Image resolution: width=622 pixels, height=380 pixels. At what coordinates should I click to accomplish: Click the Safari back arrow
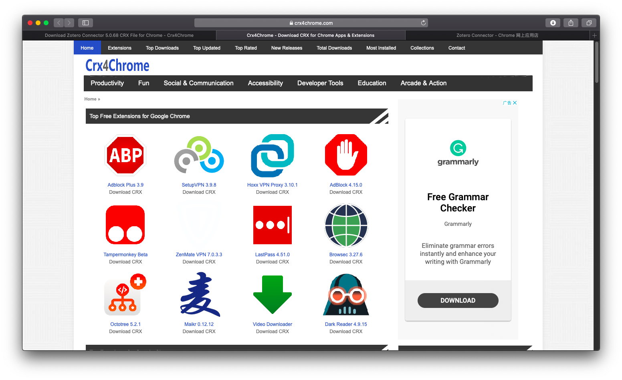[59, 23]
